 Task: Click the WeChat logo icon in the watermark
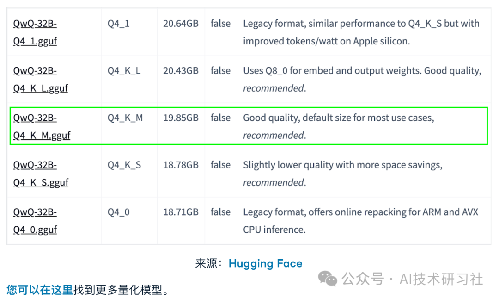(x=329, y=279)
